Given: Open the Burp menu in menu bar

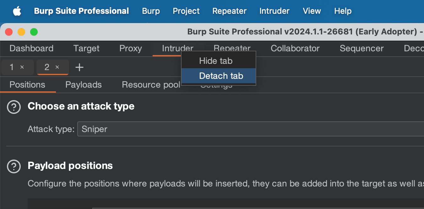Looking at the screenshot, I should (151, 11).
